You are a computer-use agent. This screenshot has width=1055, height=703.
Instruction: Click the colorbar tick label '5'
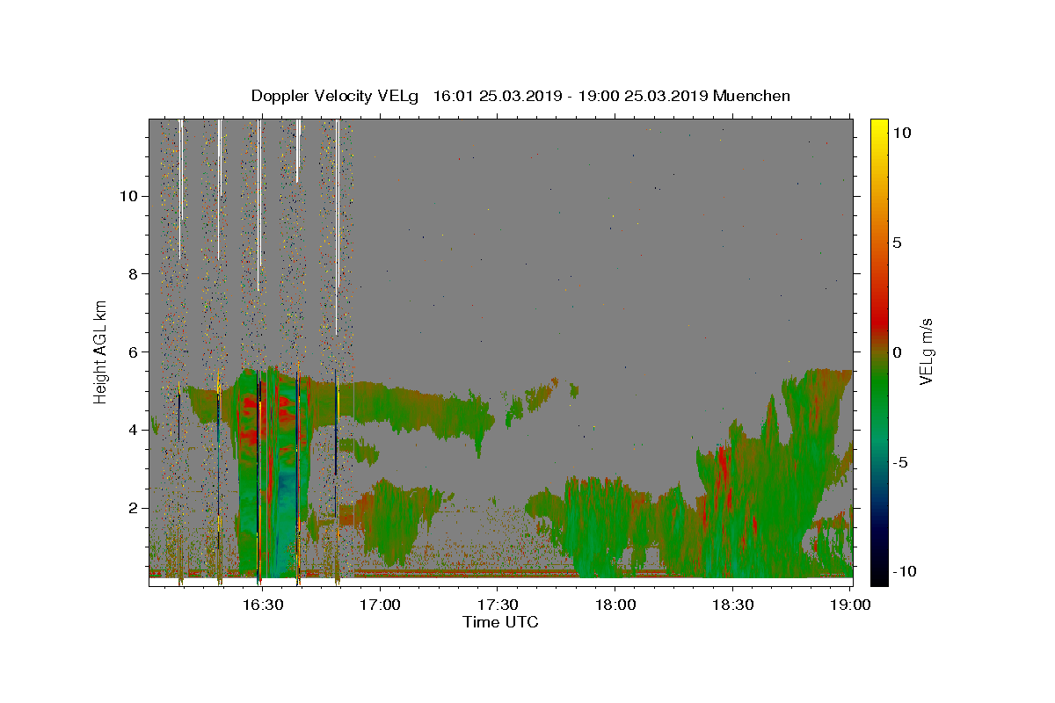(898, 243)
